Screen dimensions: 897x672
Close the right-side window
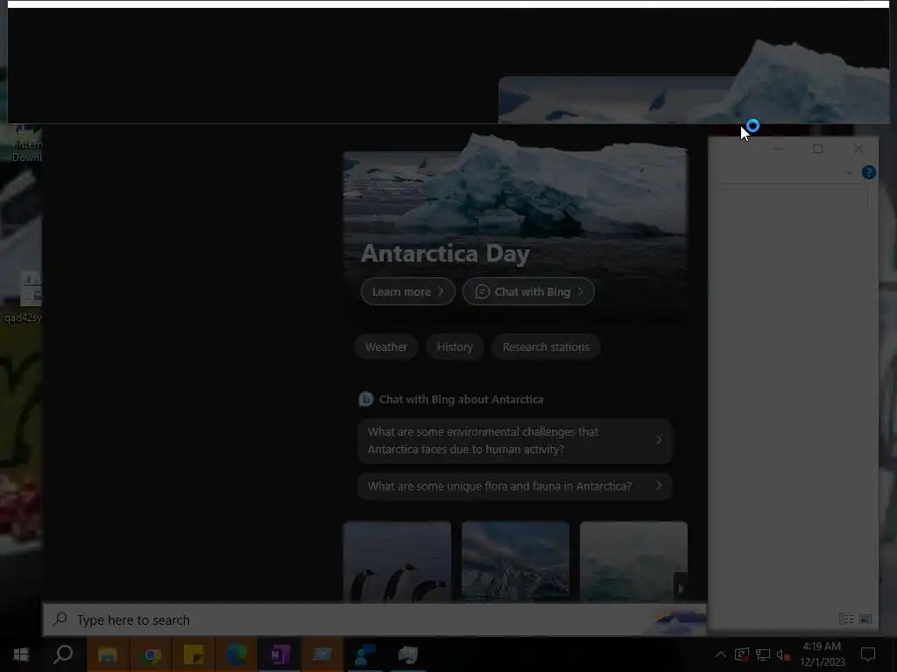click(858, 149)
